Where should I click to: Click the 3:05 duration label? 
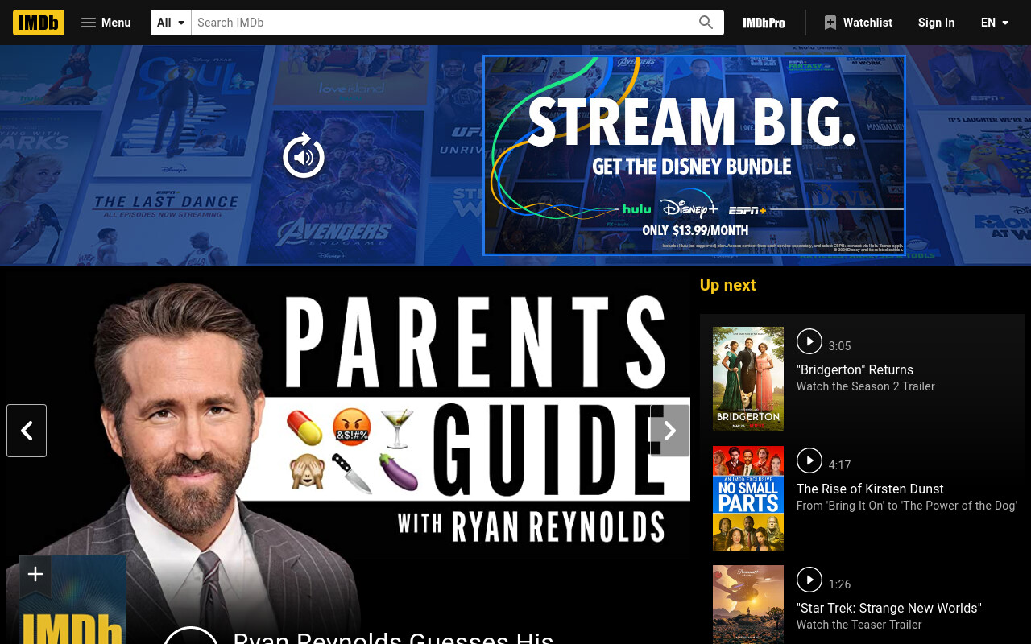click(840, 346)
